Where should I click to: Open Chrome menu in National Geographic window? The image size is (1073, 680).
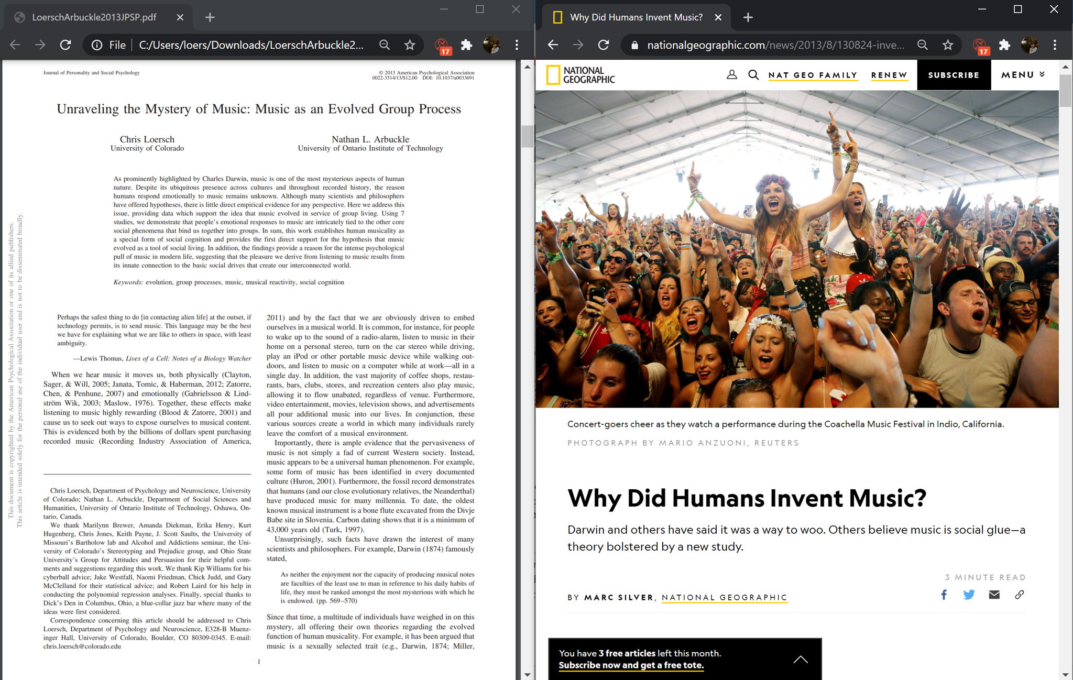tap(1055, 45)
